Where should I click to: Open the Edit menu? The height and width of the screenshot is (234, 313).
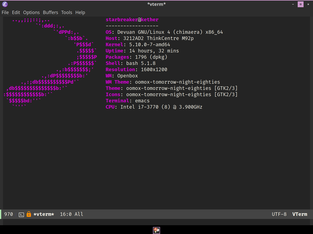tap(16, 12)
